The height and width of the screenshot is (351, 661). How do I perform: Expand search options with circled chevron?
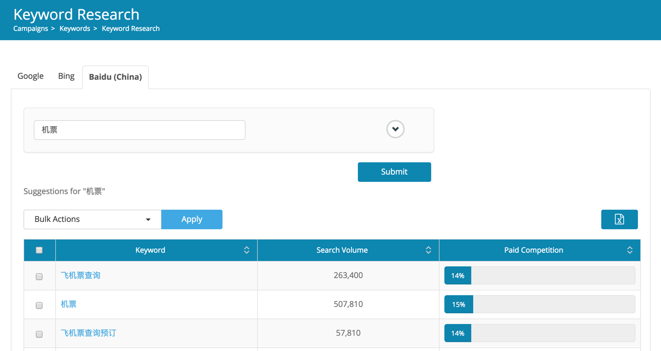point(395,129)
